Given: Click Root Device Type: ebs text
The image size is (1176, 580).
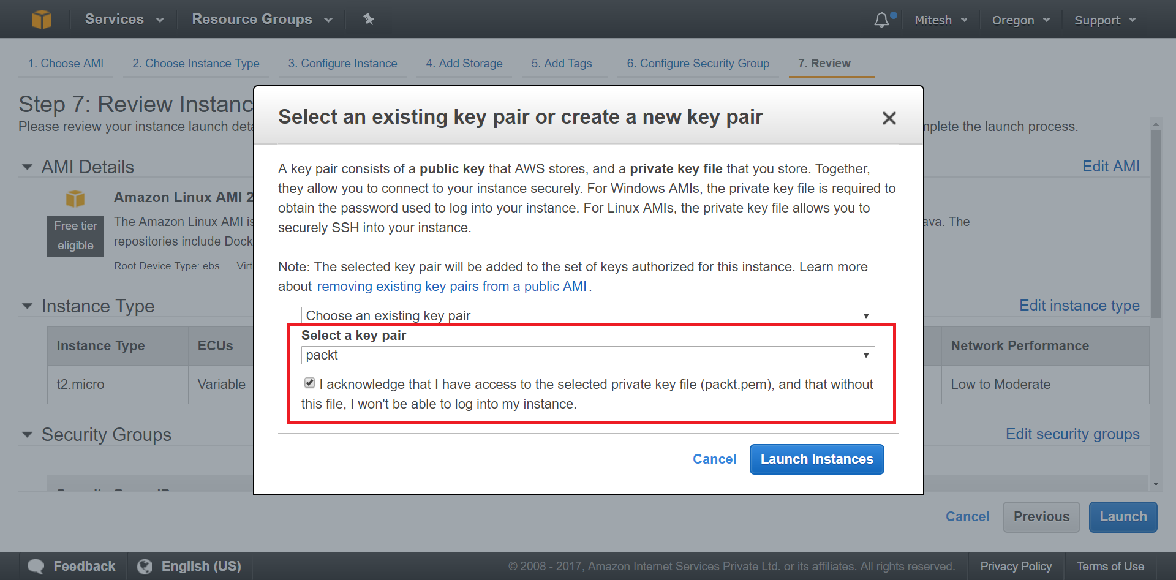Looking at the screenshot, I should pyautogui.click(x=167, y=266).
